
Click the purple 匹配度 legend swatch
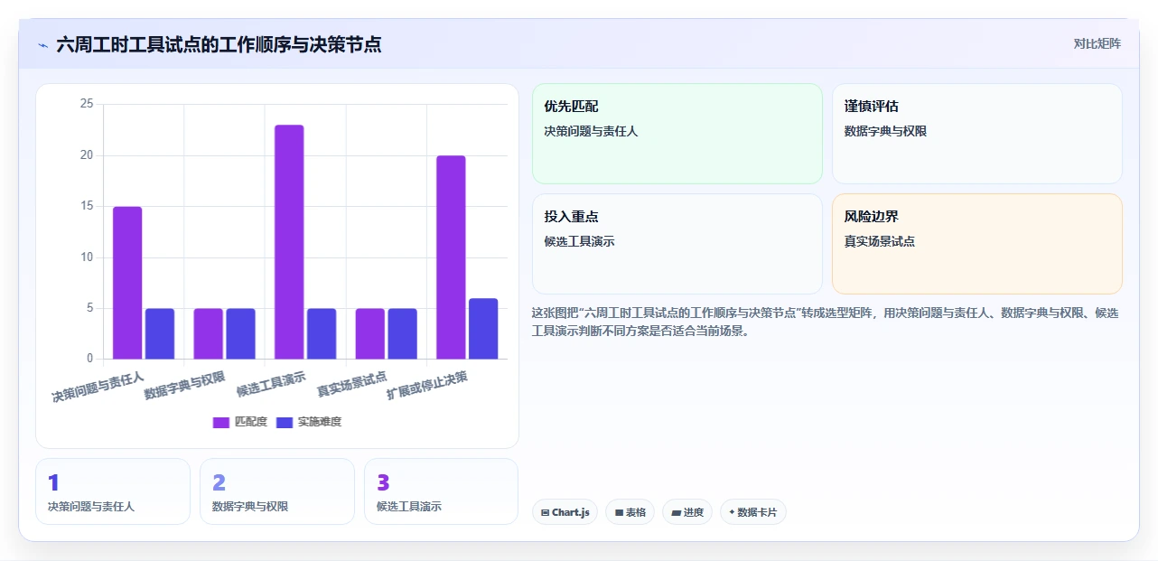(x=221, y=422)
